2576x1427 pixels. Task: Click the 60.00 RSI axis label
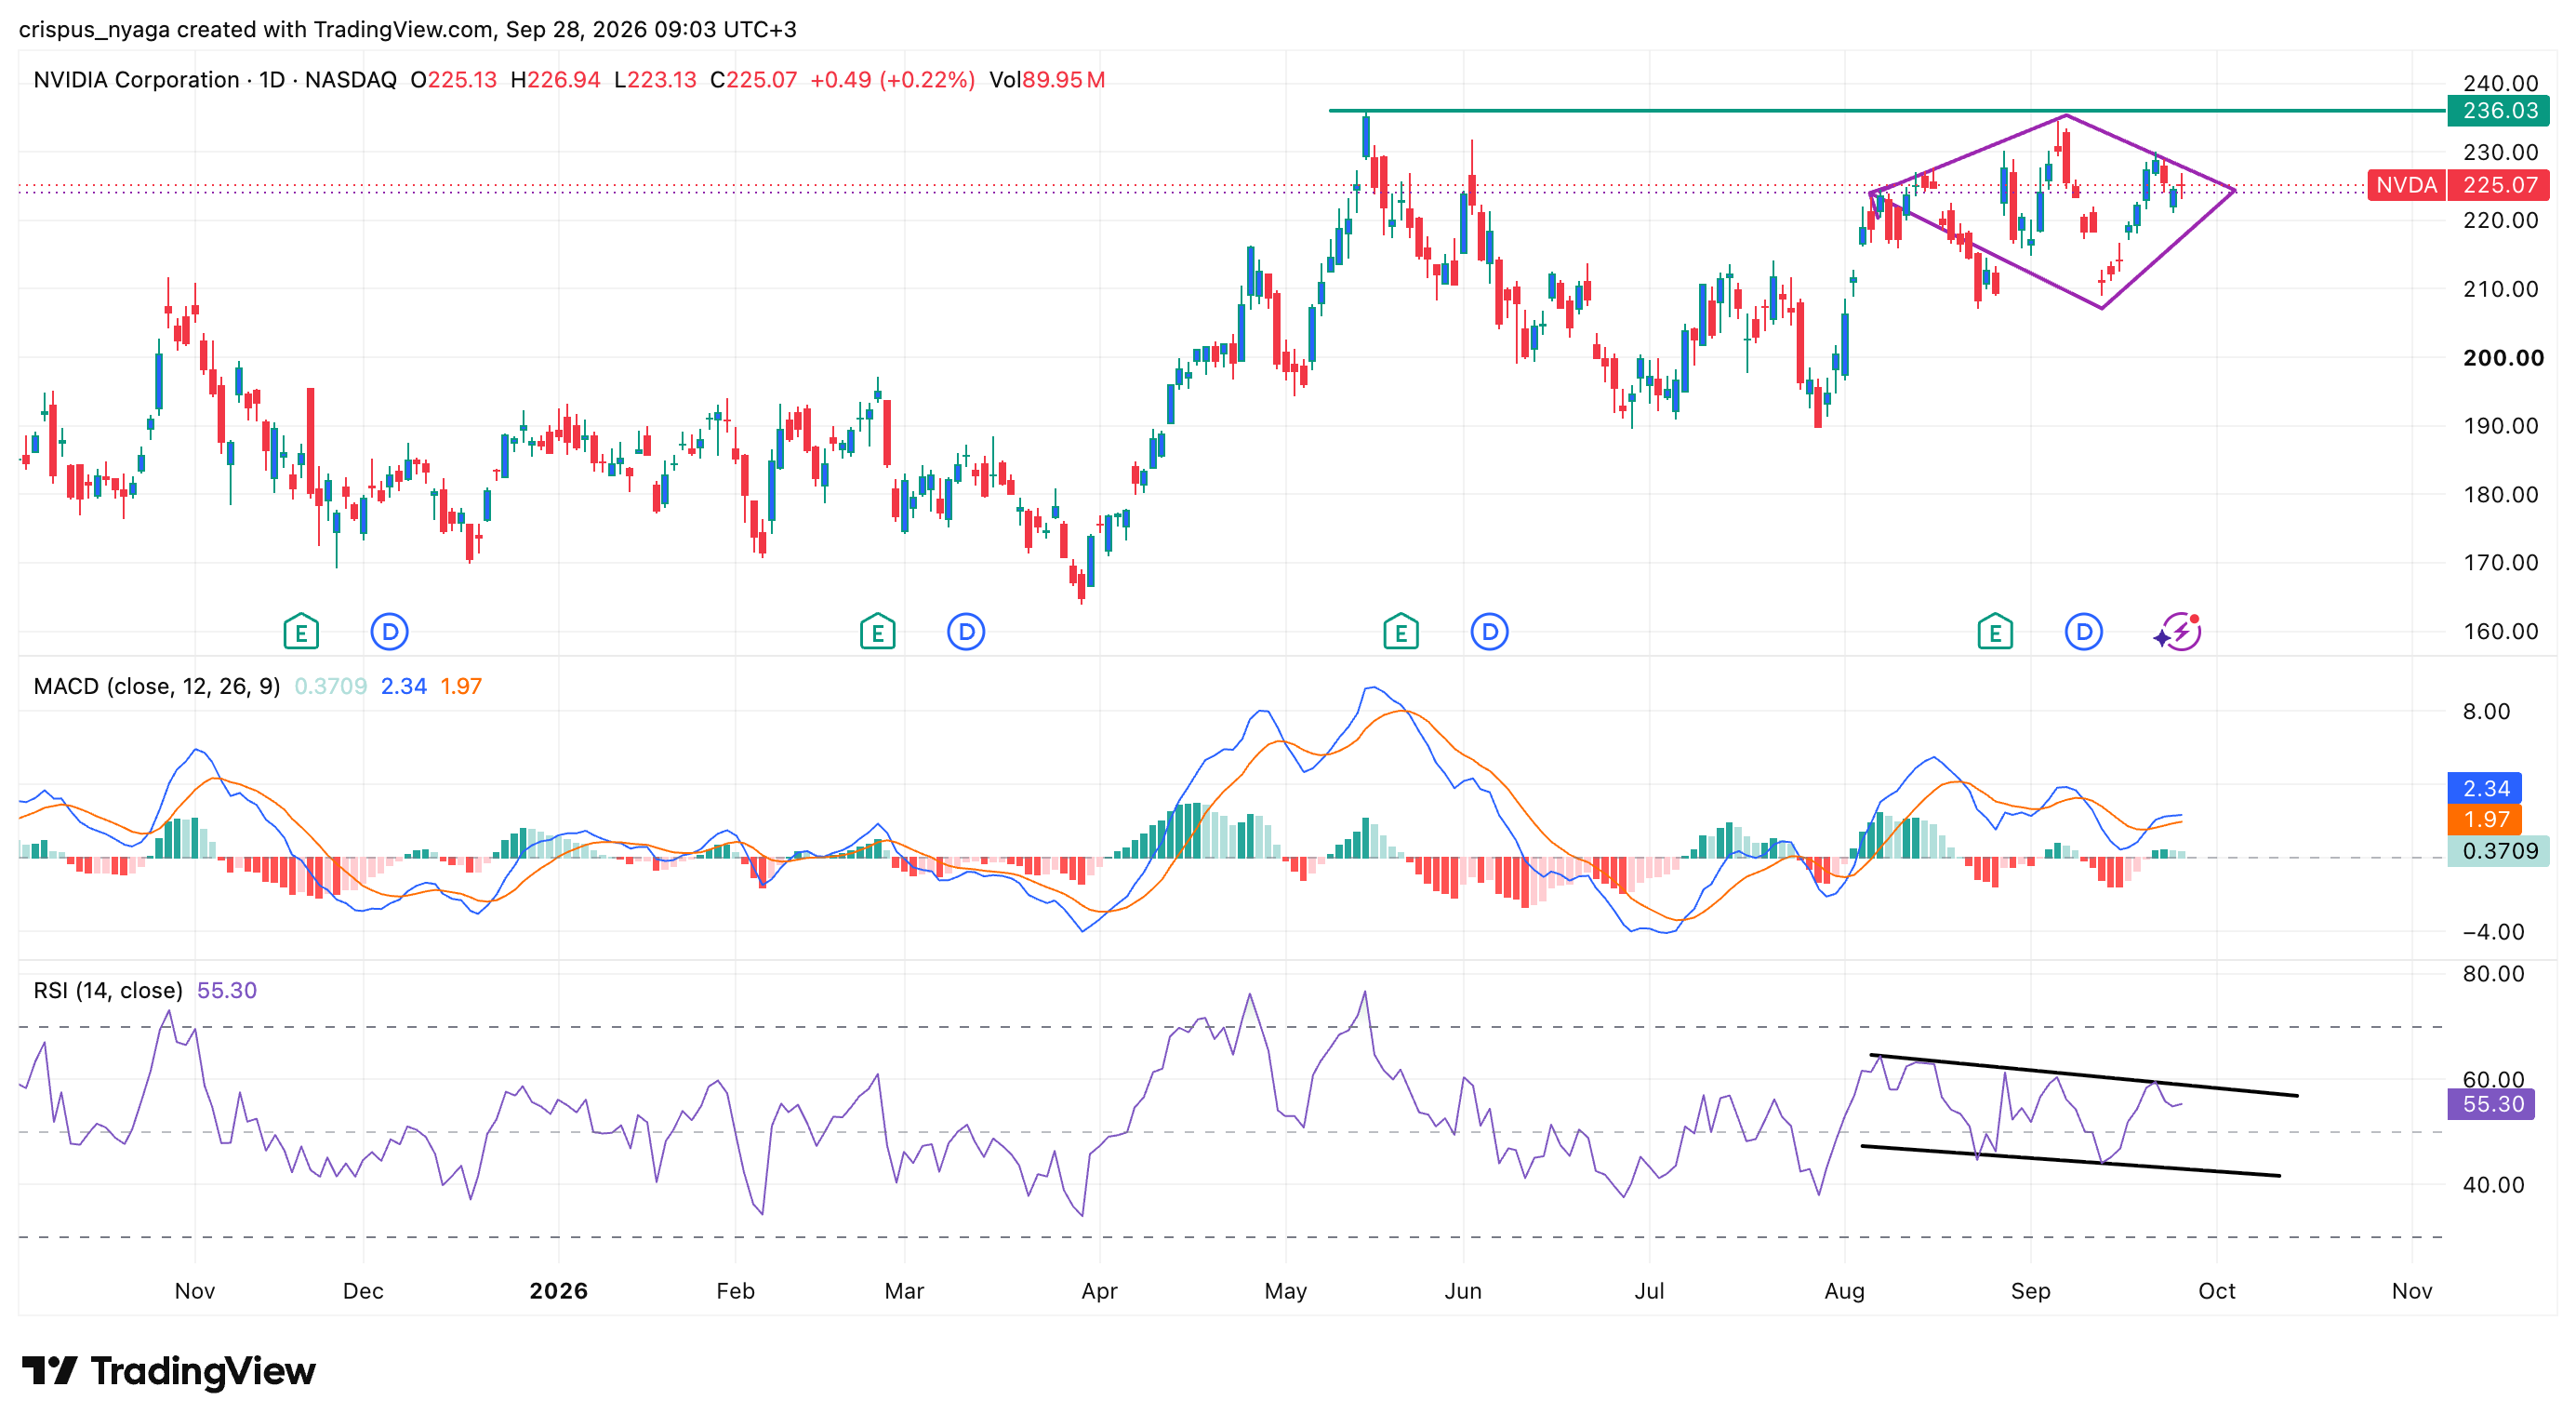(2493, 1080)
